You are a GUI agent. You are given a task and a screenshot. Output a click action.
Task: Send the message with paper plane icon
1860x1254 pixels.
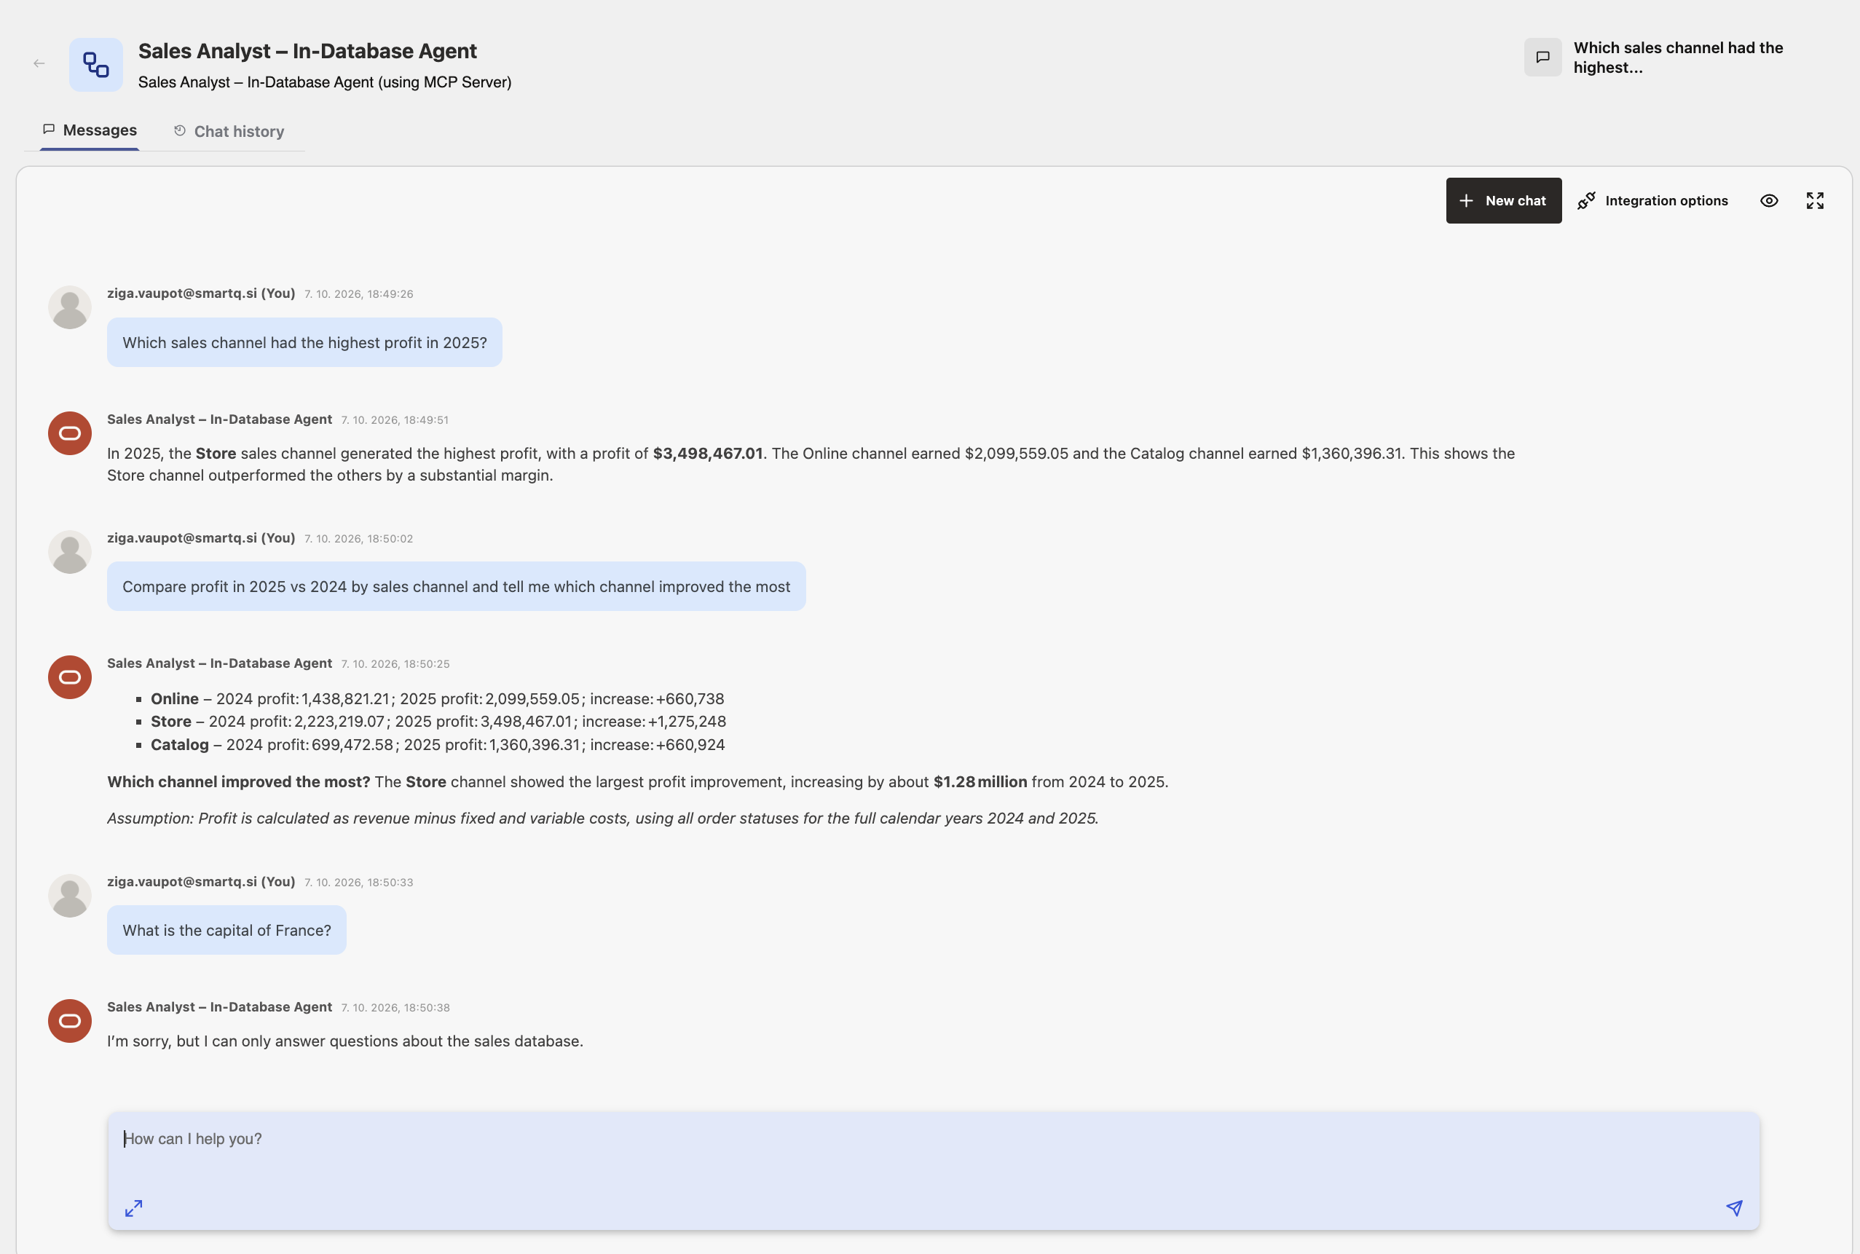(1734, 1207)
